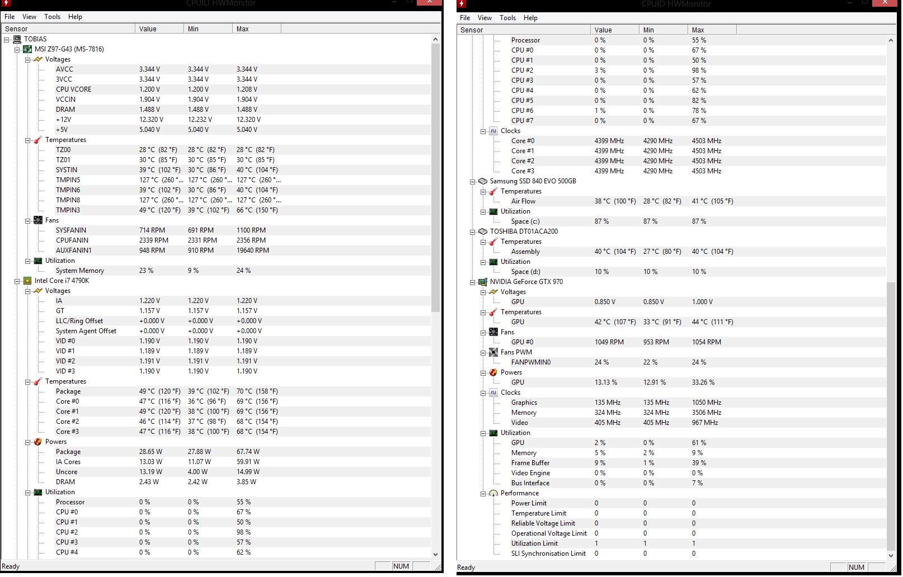
Task: Click the GPU Performance gauge icon
Action: (493, 493)
